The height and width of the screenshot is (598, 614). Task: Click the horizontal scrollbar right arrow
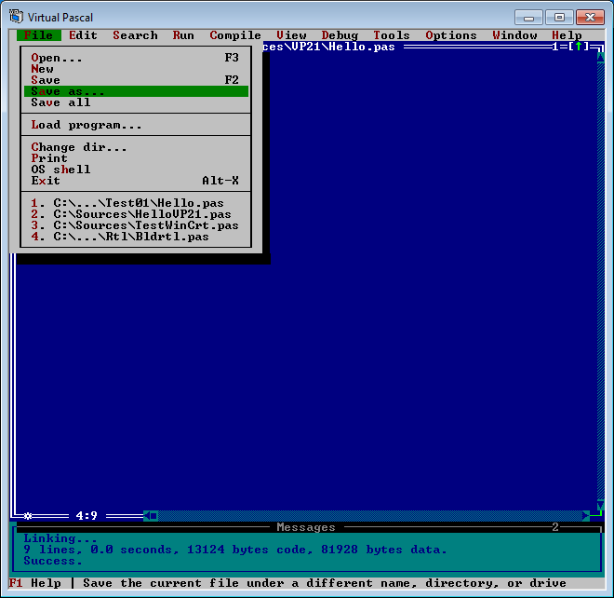pyautogui.click(x=585, y=515)
